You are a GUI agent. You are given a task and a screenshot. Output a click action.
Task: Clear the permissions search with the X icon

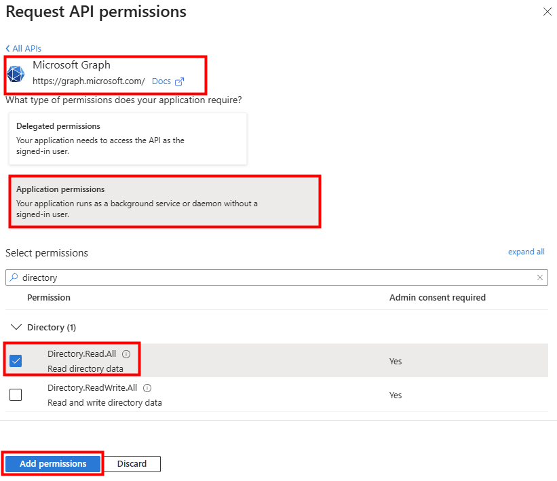point(540,277)
